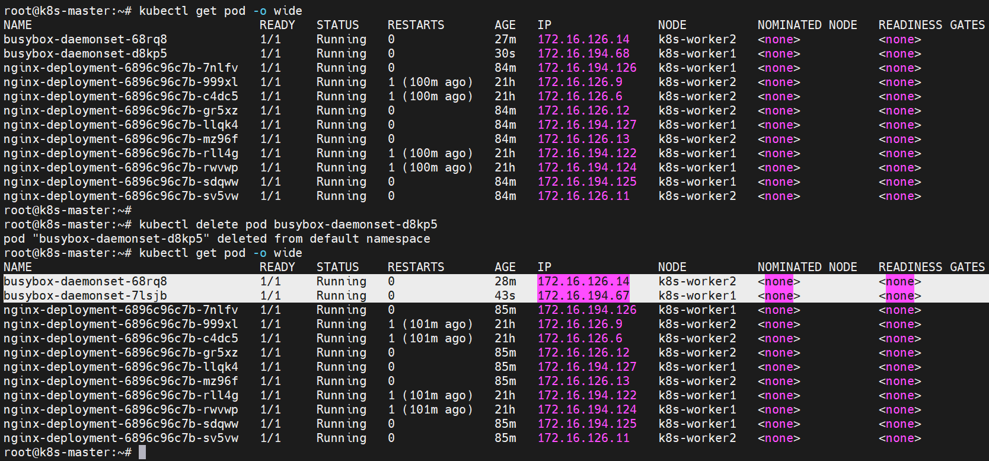Viewport: 989px width, 461px height.
Task: Click nginx-deployment-6896c96c7b-mz96f in the top table
Action: 121,139
